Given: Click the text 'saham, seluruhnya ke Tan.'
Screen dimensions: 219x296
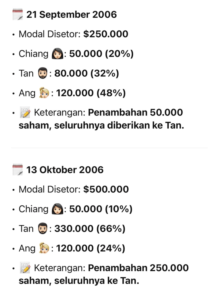Looking at the screenshot, I should pos(79,281).
